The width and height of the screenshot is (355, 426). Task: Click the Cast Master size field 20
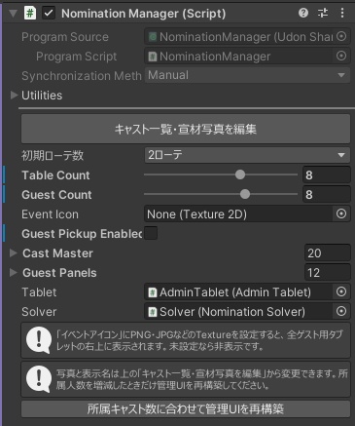click(328, 252)
